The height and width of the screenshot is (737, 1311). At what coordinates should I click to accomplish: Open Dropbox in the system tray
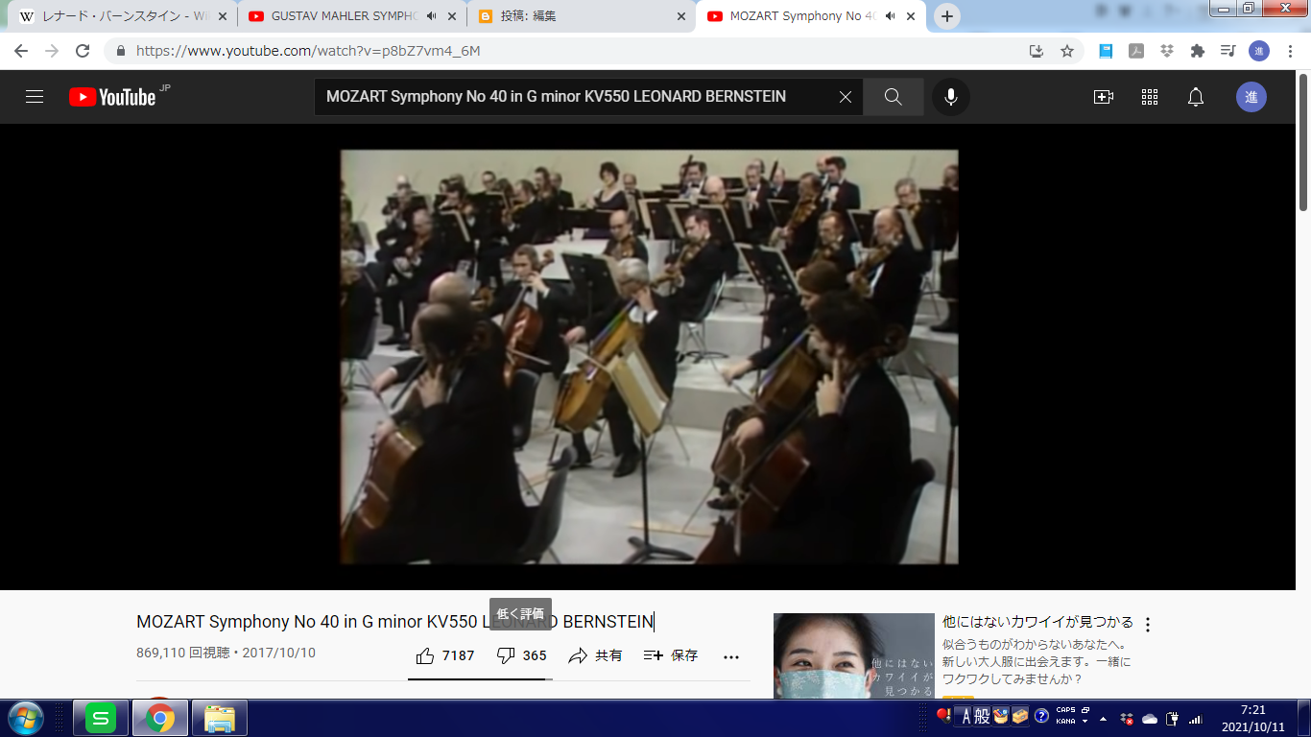(1127, 718)
